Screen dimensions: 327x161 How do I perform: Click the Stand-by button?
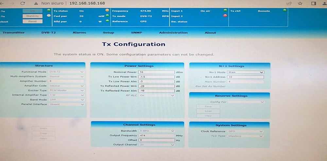click(x=32, y=16)
